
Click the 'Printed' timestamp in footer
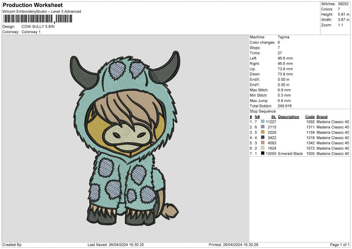tap(233, 245)
